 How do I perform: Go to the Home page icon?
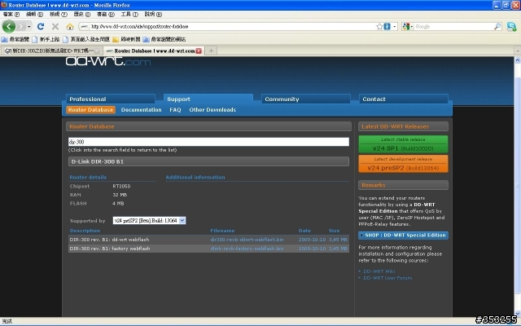[x=70, y=27]
